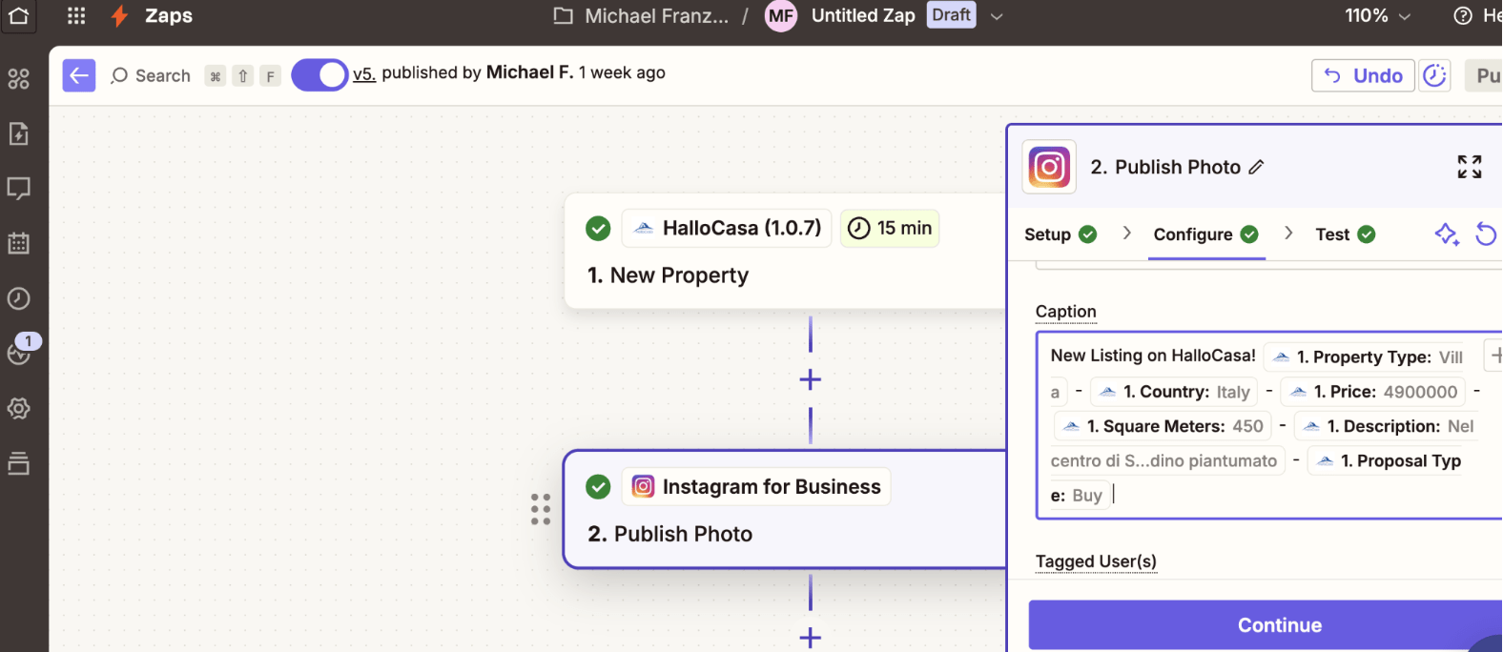
Task: Open Search in the editor toolbar
Action: click(151, 75)
